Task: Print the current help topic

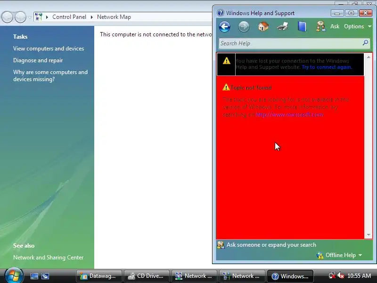Action: point(283,26)
